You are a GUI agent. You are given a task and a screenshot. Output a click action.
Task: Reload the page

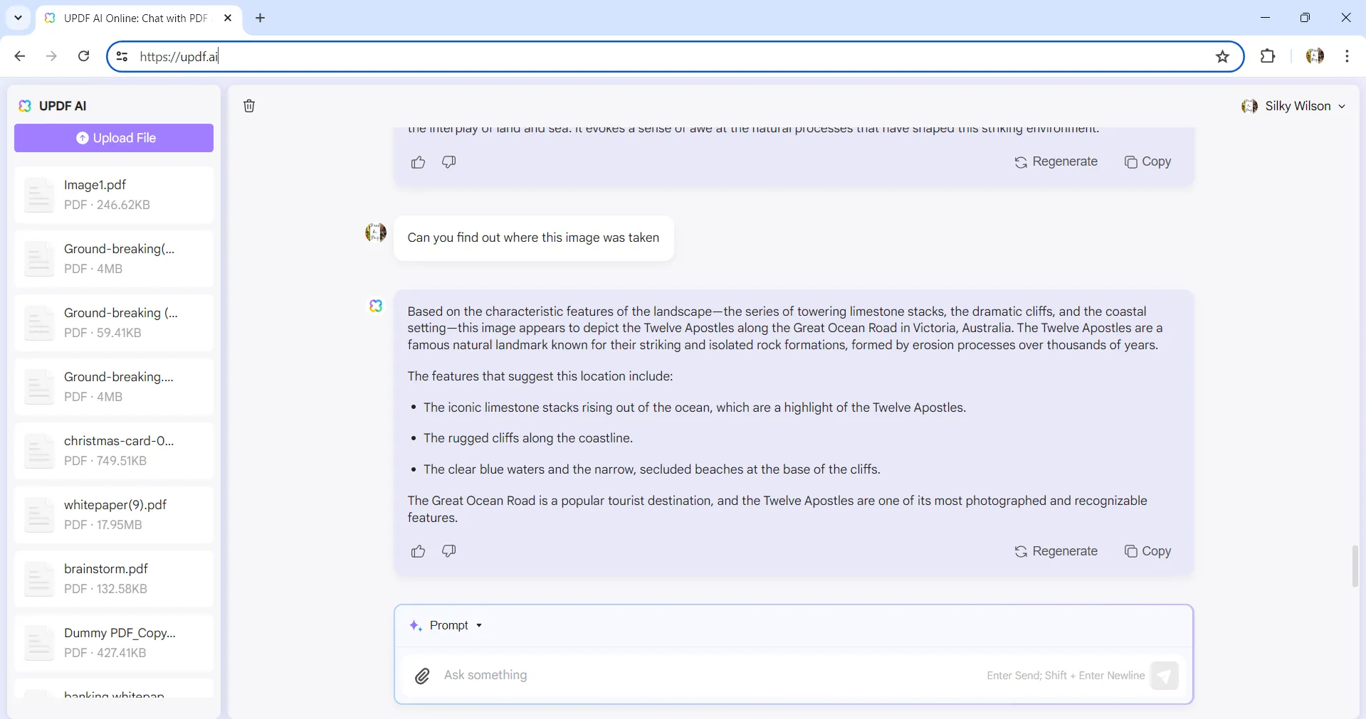coord(83,56)
